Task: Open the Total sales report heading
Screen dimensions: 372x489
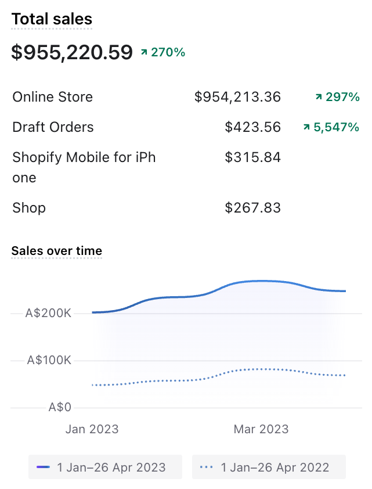Action: (x=52, y=19)
